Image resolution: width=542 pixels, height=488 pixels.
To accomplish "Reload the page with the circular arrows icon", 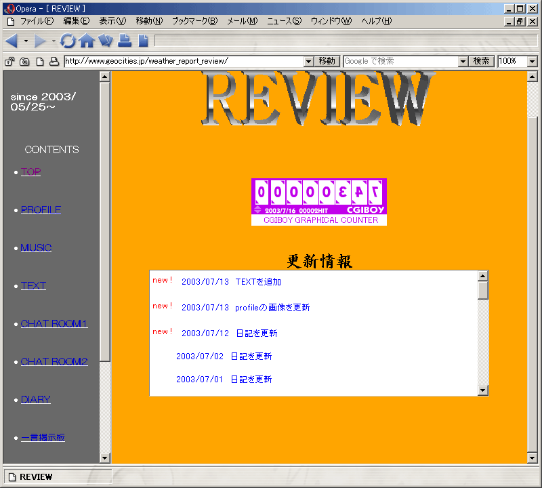I will pyautogui.click(x=68, y=41).
